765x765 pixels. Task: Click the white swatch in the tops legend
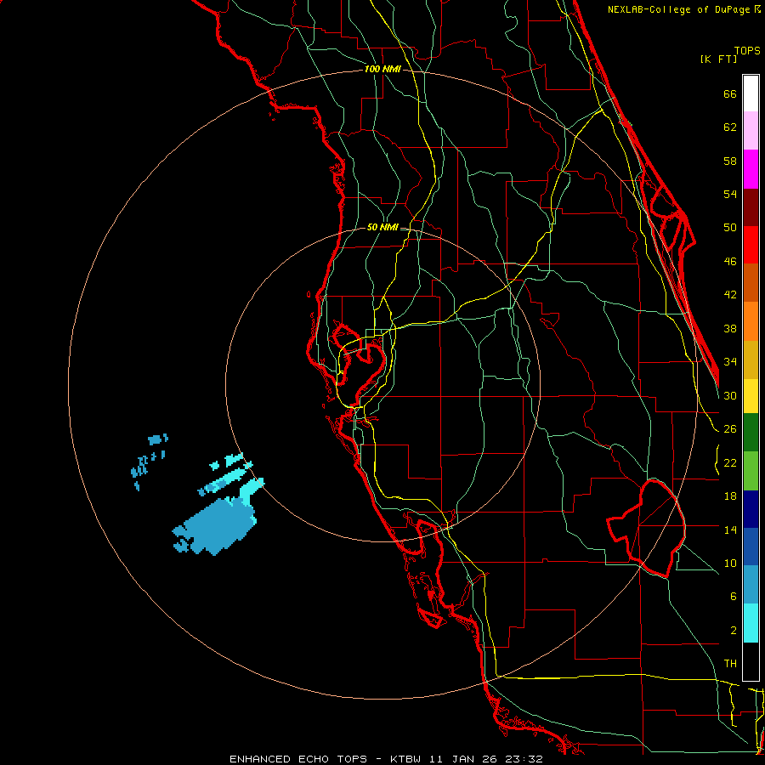pyautogui.click(x=751, y=93)
